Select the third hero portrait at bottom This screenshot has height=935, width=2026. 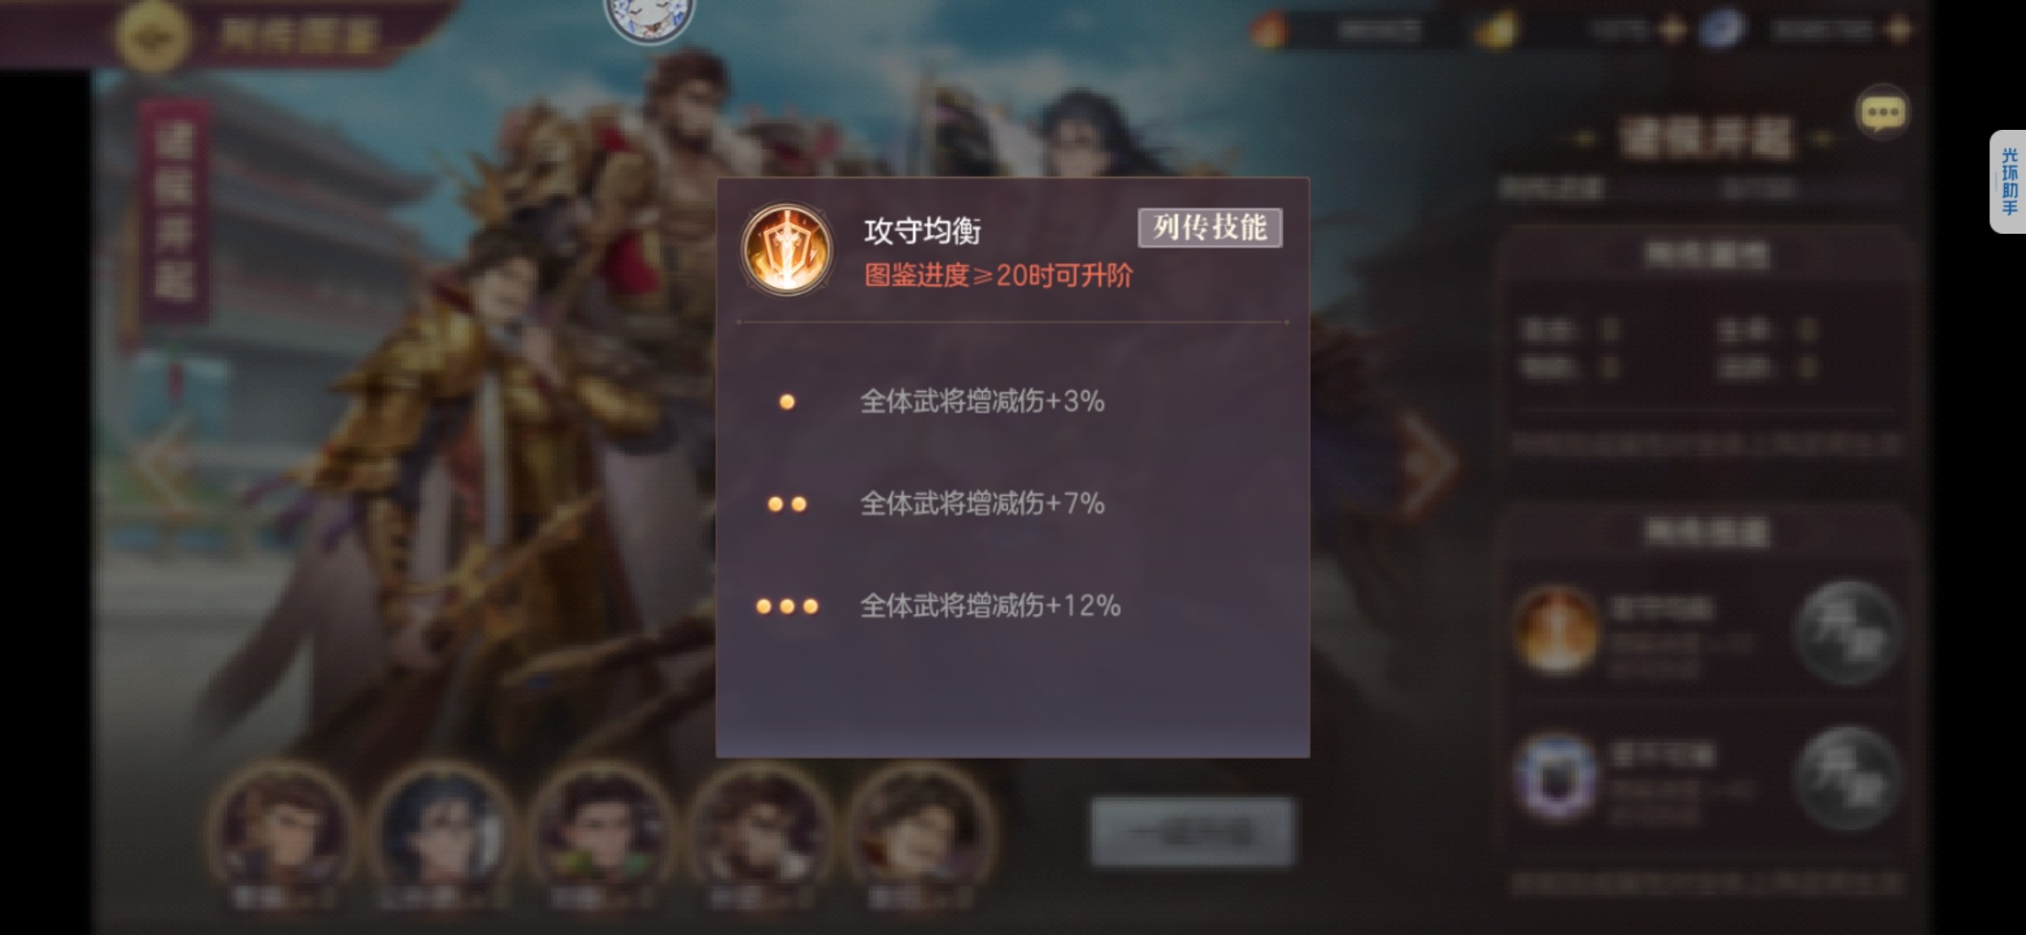point(601,832)
